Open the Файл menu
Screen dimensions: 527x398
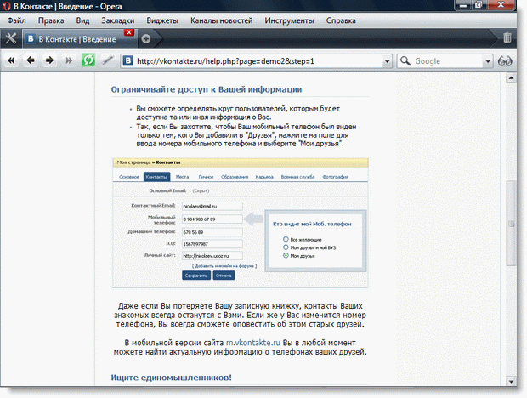(x=16, y=20)
